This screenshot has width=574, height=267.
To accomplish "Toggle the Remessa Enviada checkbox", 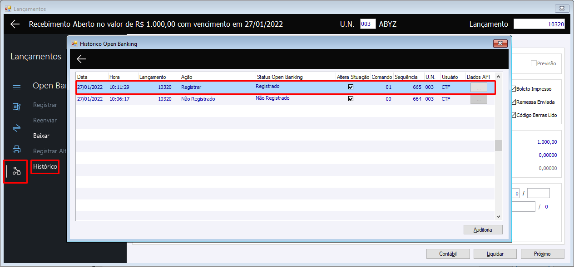I will click(x=514, y=102).
